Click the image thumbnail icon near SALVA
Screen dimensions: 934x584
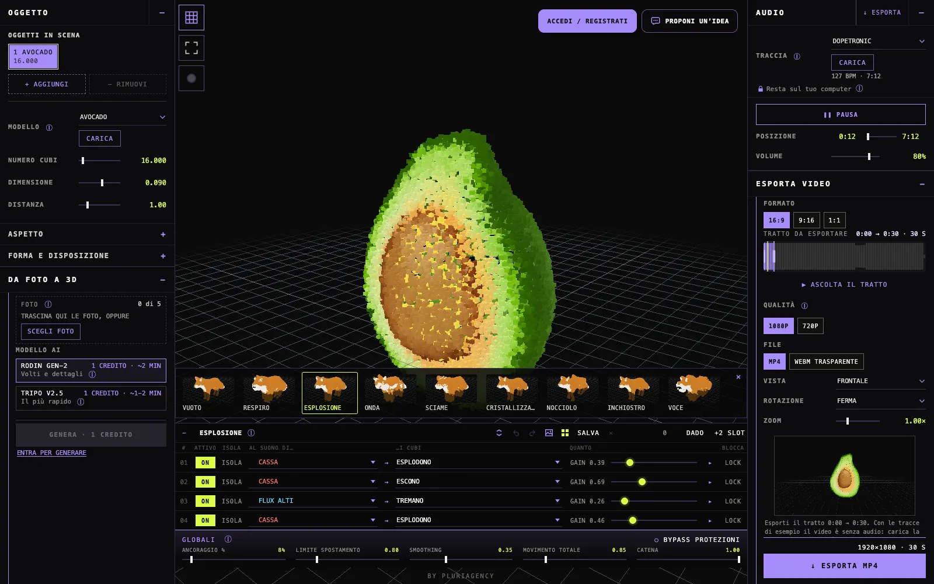[549, 433]
